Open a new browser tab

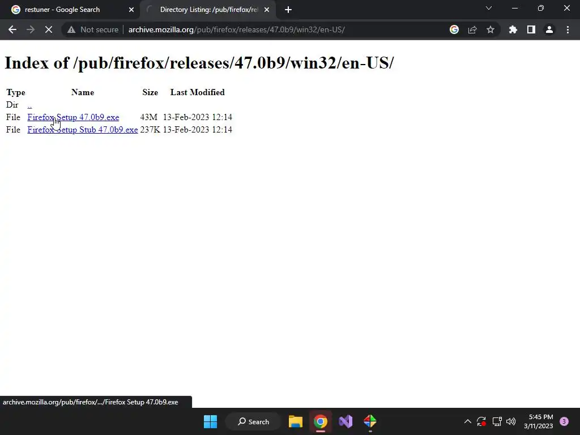coord(288,10)
